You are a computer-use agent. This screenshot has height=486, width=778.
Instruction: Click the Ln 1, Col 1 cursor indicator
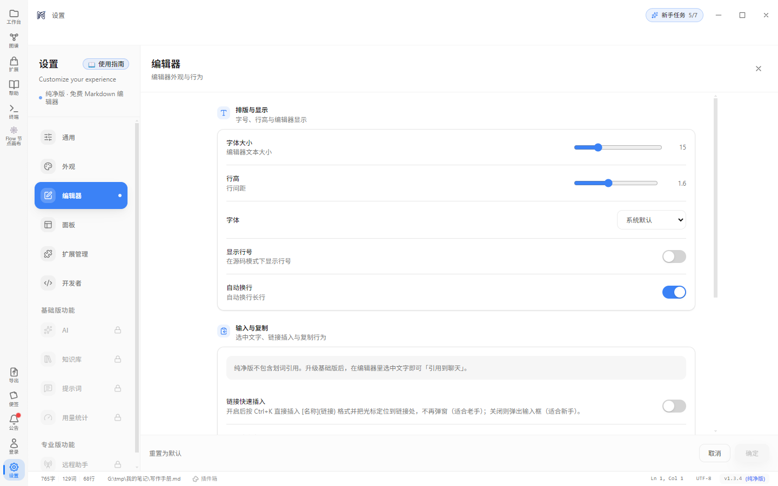pyautogui.click(x=667, y=478)
